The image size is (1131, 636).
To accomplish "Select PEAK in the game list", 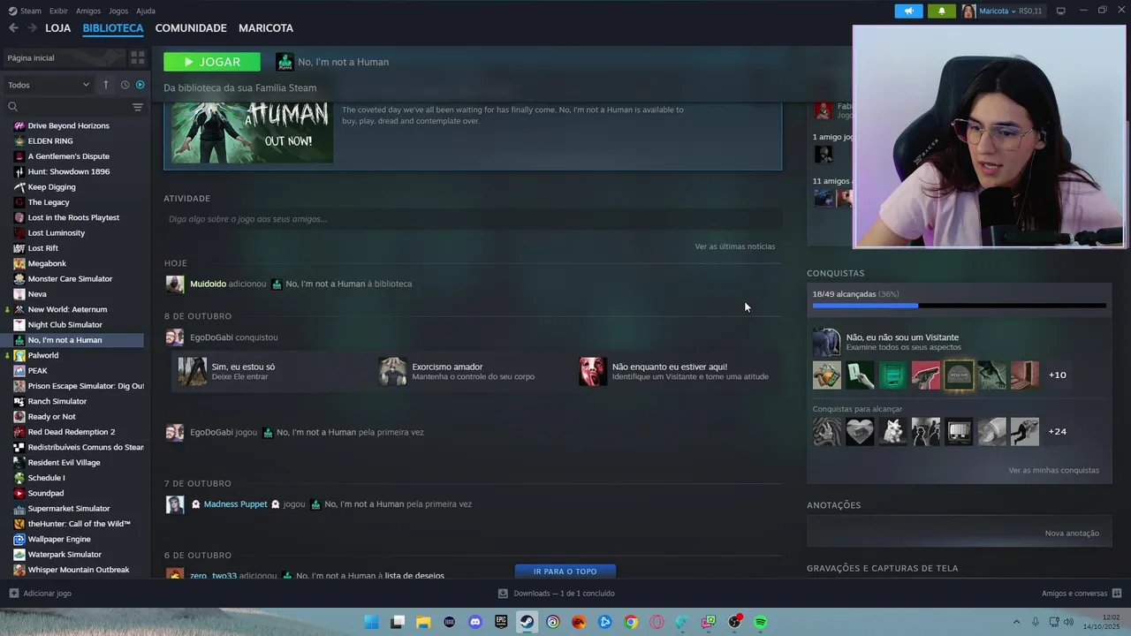I will [37, 370].
